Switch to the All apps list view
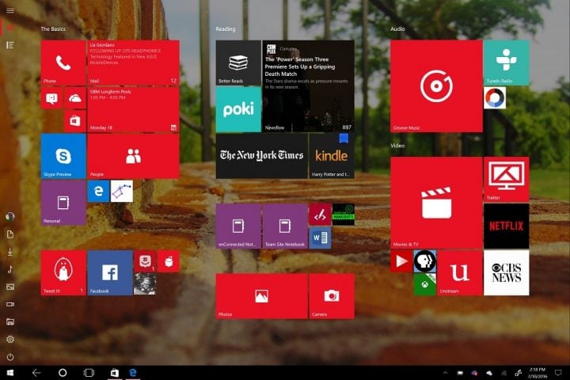The image size is (570, 380). coord(10,45)
